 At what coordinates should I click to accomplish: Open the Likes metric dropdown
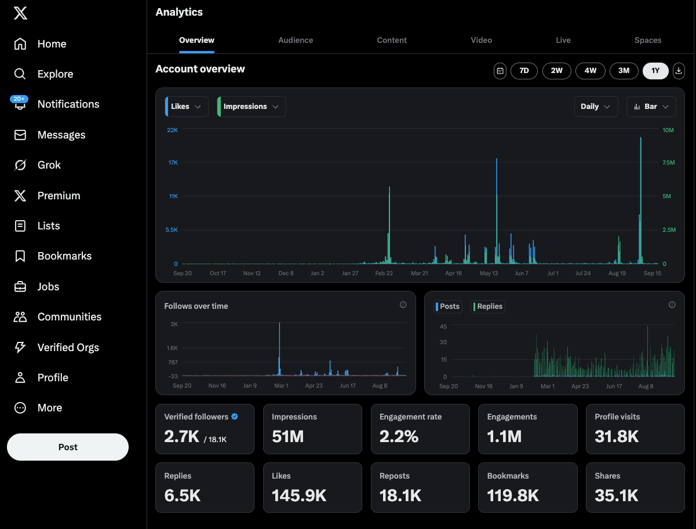187,107
